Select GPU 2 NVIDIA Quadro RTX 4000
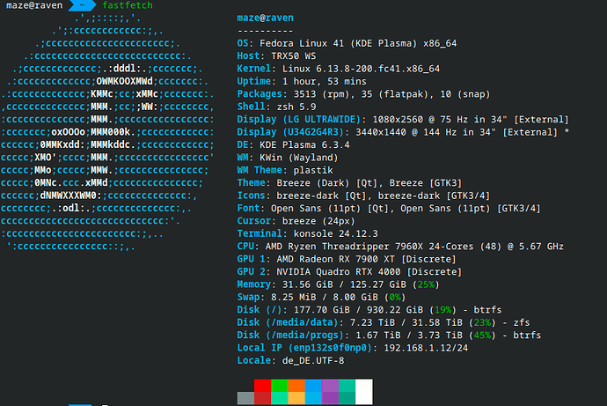This screenshot has width=607, height=406. pyautogui.click(x=349, y=272)
